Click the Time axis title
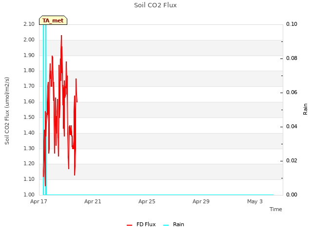The width and height of the screenshot is (312, 234). [x=276, y=209]
